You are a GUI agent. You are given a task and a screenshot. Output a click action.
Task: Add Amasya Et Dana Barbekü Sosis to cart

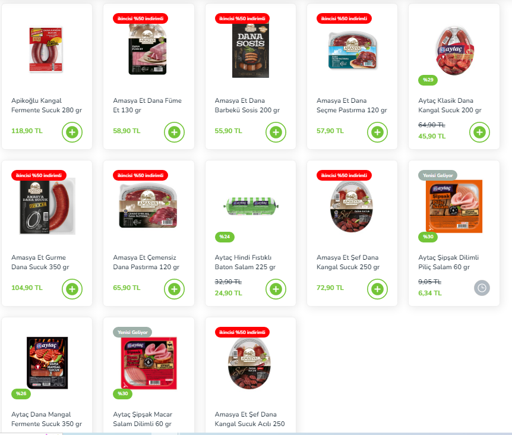pos(276,133)
